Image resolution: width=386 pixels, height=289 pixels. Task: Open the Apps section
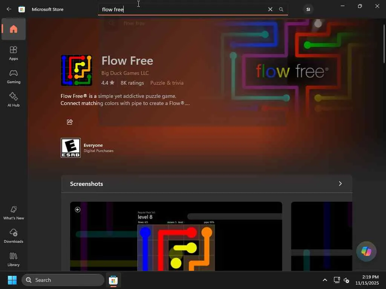14,53
